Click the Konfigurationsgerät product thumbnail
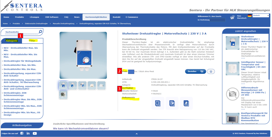272x137 pixels. [232, 118]
